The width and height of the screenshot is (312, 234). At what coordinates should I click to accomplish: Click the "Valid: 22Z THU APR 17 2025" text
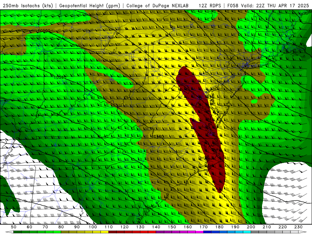[275, 5]
